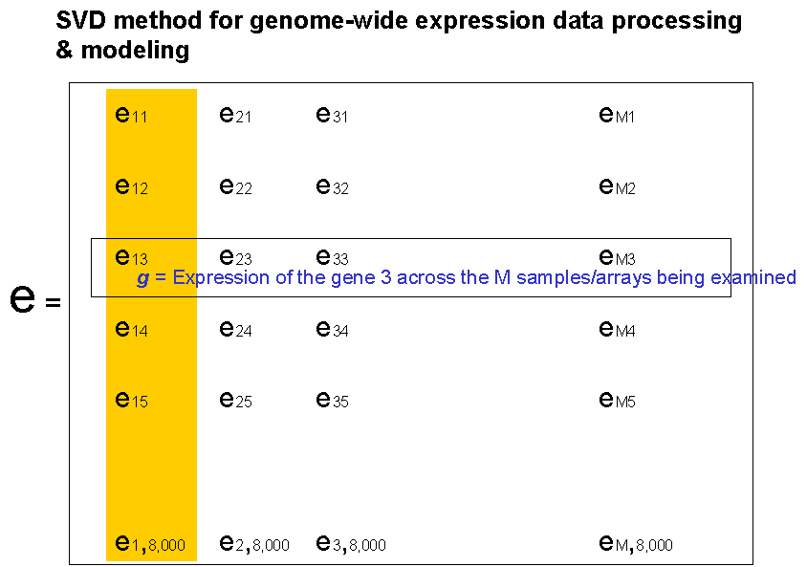Click matrix entry e11 in the yellow column
Viewport: 807px width, 567px height.
pos(131,115)
